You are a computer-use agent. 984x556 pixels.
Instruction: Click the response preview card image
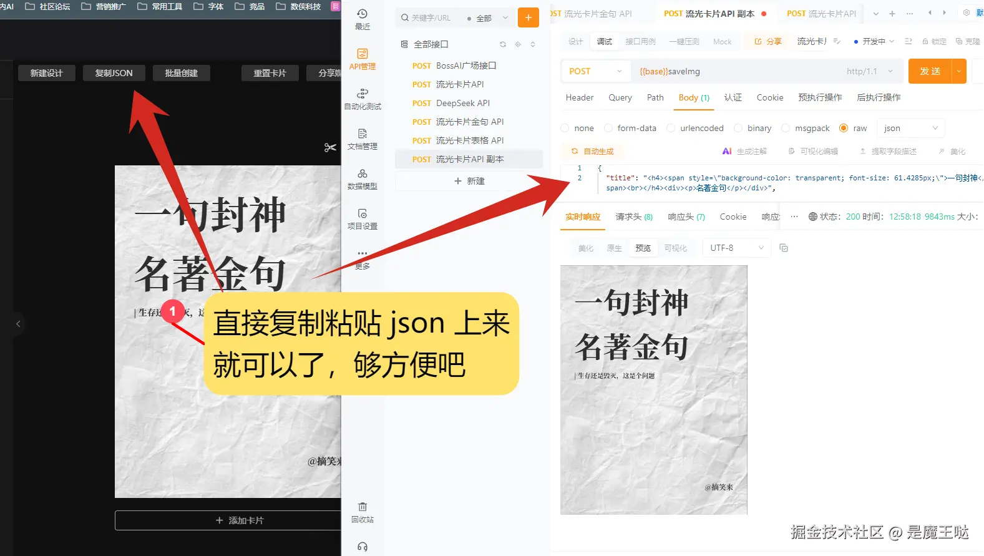click(x=654, y=390)
